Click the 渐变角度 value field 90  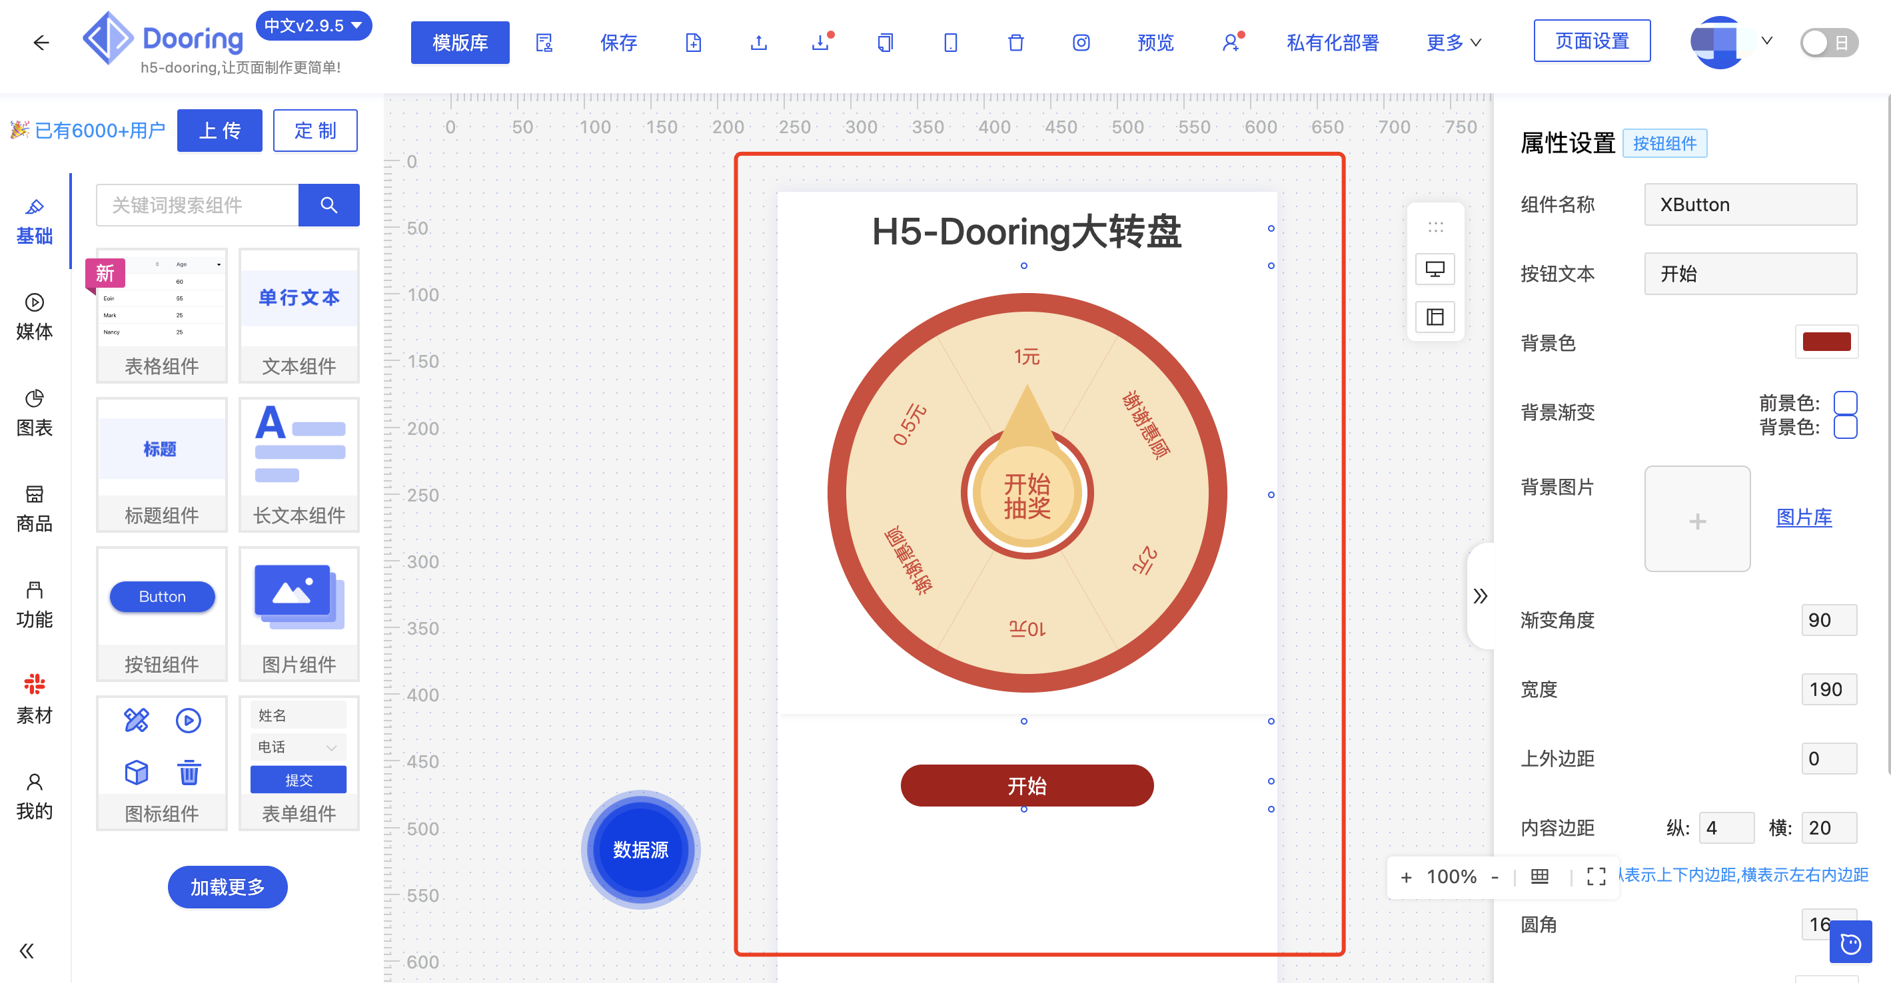[1828, 620]
